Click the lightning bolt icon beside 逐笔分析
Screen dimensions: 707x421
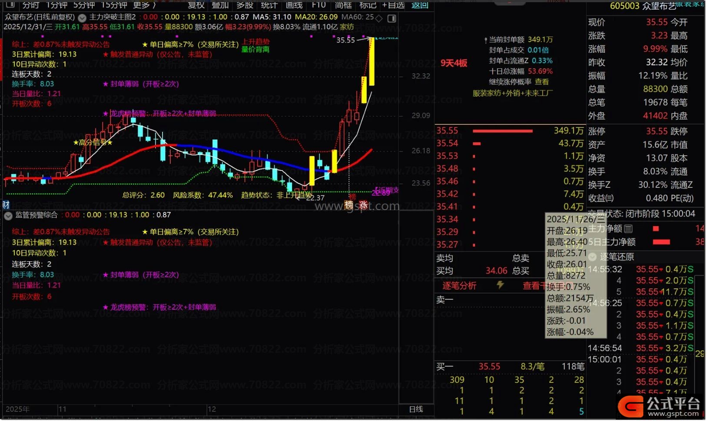[501, 285]
